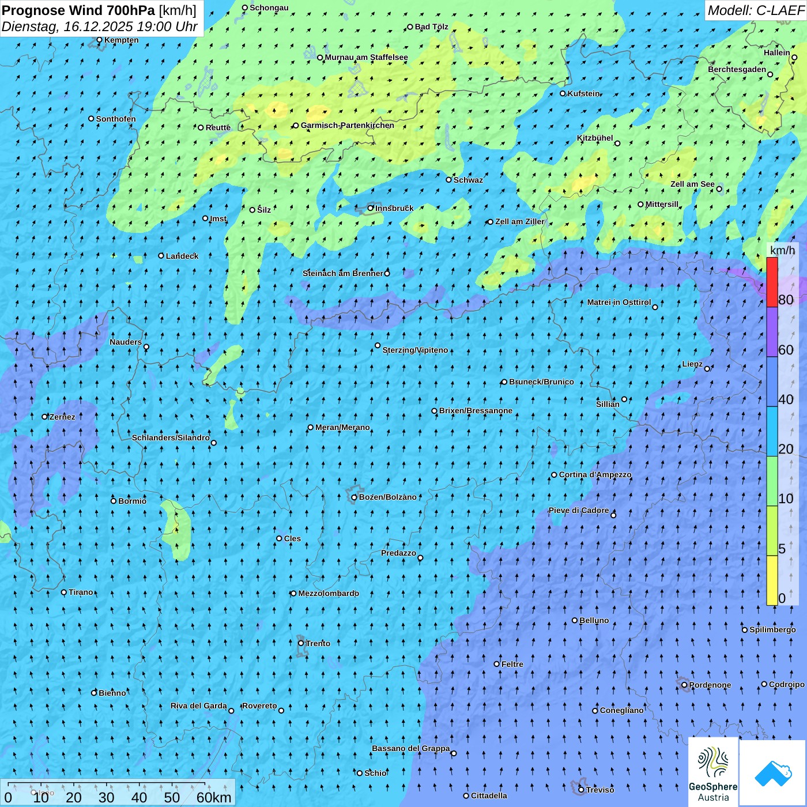Click the Conegliano label
The image size is (807, 807).
click(x=621, y=710)
